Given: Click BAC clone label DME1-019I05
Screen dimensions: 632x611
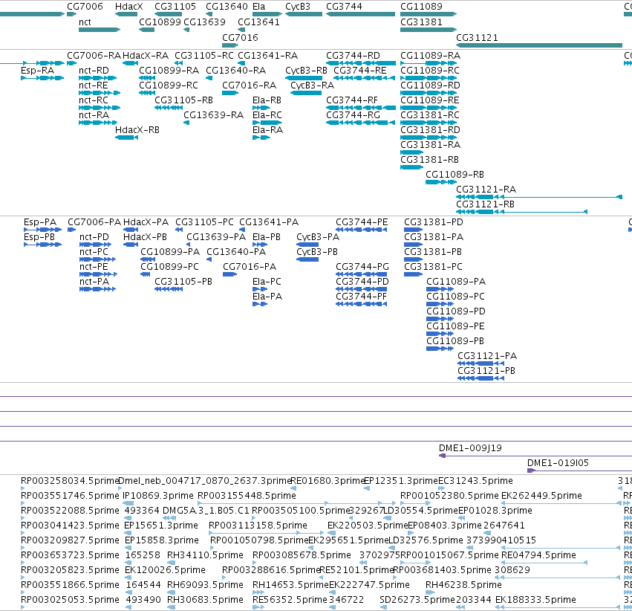Looking at the screenshot, I should [558, 462].
